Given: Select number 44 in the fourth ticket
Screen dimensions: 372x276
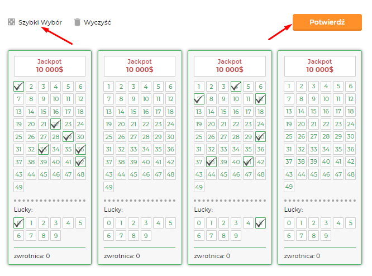Looking at the screenshot, I should tap(301, 174).
